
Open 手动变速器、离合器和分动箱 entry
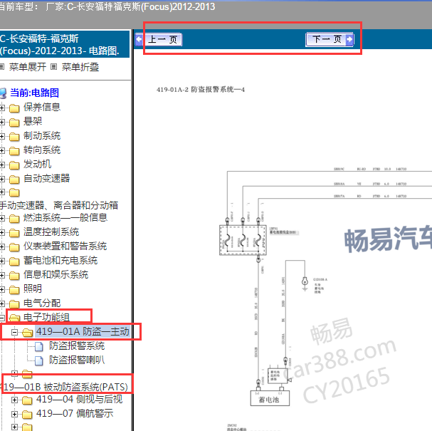pyautogui.click(x=59, y=205)
